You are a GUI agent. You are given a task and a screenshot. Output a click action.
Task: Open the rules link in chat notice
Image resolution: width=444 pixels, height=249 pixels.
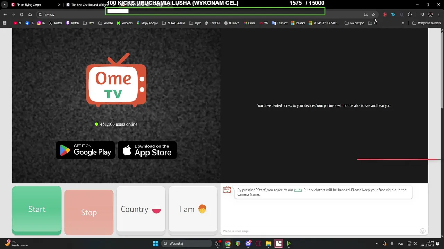[x=298, y=190]
